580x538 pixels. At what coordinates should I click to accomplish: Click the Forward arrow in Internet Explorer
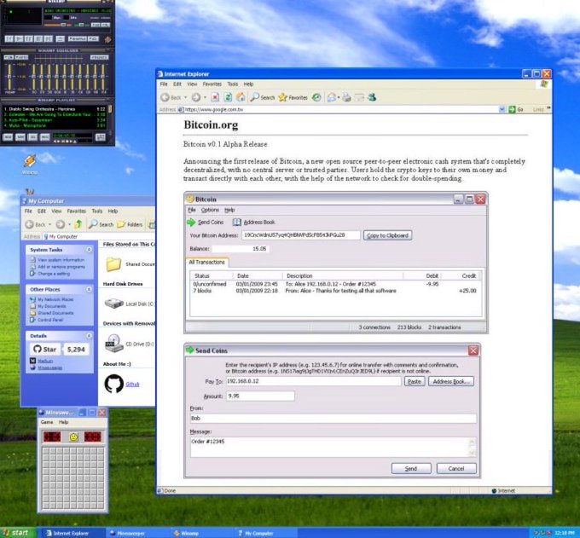196,97
